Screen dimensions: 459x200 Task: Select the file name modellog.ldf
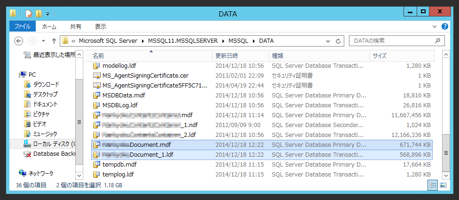[x=119, y=65]
